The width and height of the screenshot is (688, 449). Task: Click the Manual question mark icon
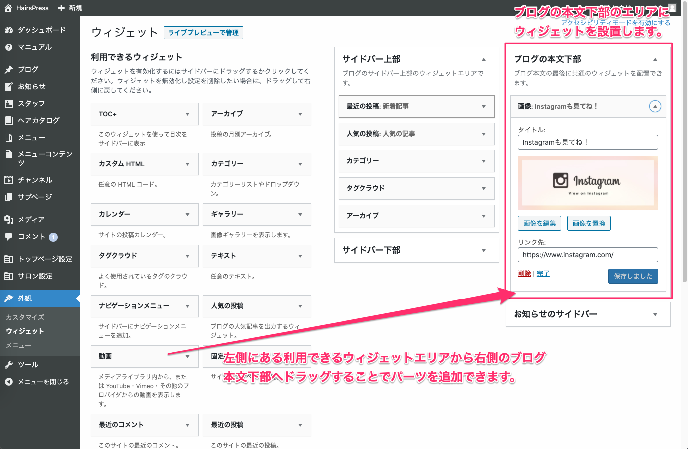9,47
